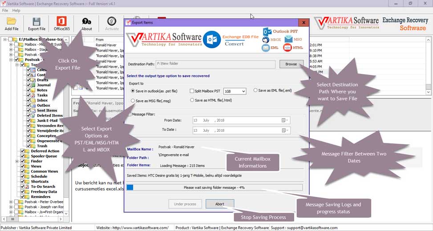This screenshot has width=433, height=231.
Task: Open the split size 1GB dropdown
Action: pyautogui.click(x=243, y=91)
